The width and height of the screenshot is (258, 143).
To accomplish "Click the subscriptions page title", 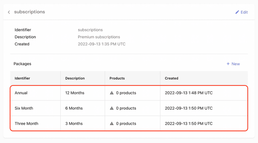I will tap(29, 12).
